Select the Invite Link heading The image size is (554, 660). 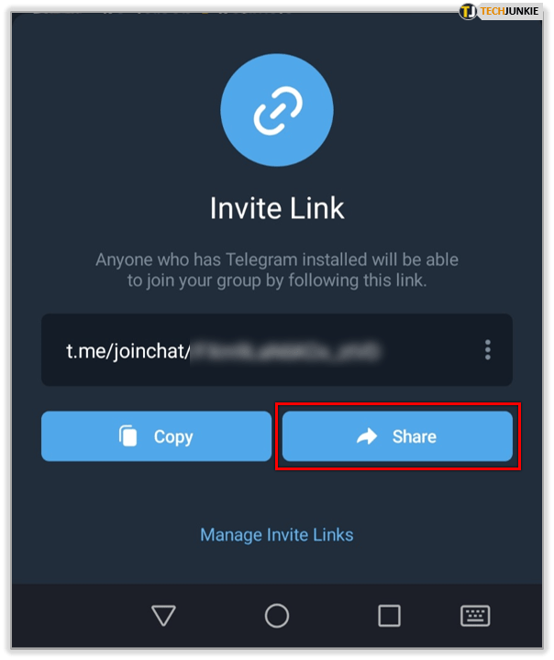pos(277,208)
